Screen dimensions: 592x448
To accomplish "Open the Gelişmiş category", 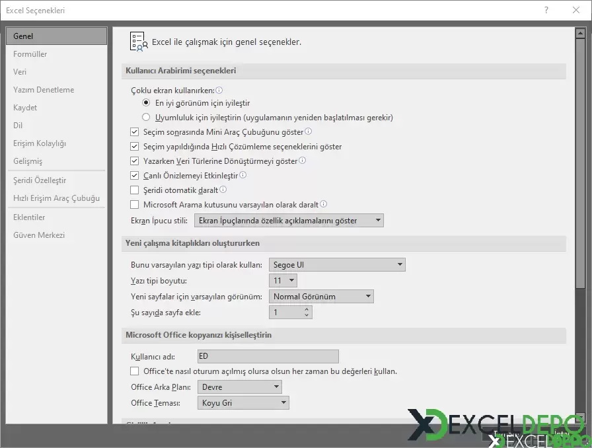I will [x=57, y=161].
